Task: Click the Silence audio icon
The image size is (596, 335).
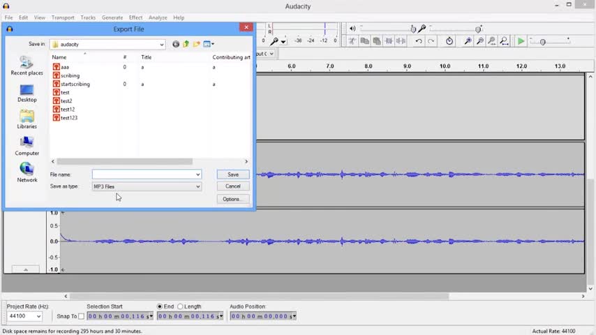Action: pyautogui.click(x=401, y=41)
